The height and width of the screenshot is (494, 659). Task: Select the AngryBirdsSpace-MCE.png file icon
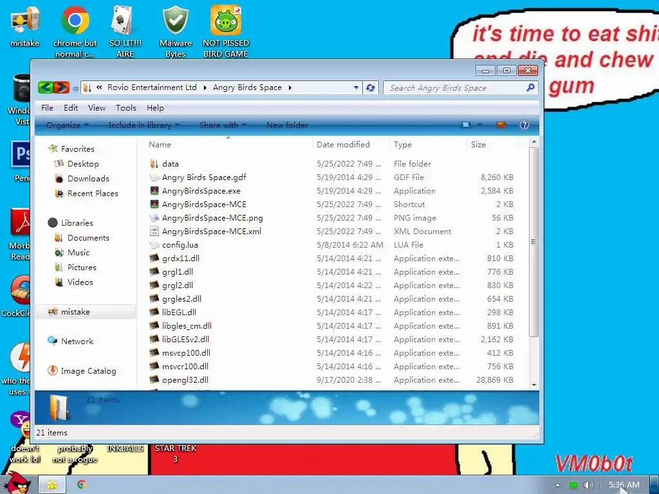click(x=154, y=217)
